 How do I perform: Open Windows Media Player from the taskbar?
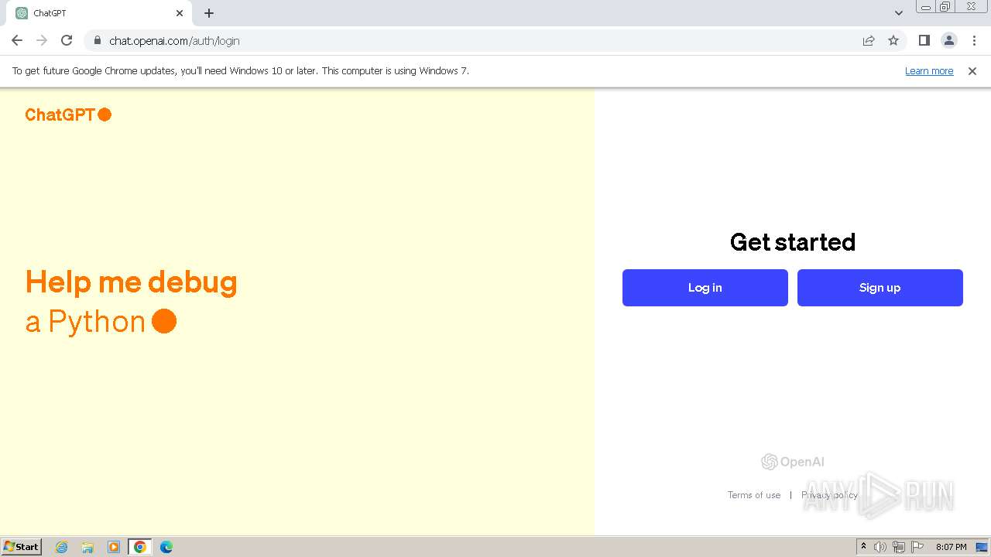coord(114,547)
